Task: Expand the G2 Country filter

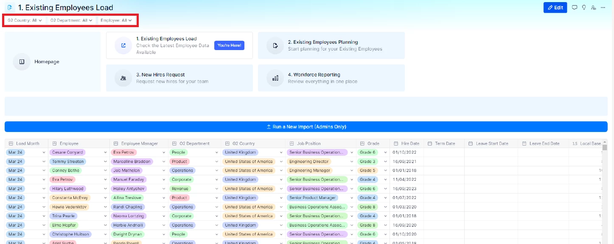Action: pos(25,20)
